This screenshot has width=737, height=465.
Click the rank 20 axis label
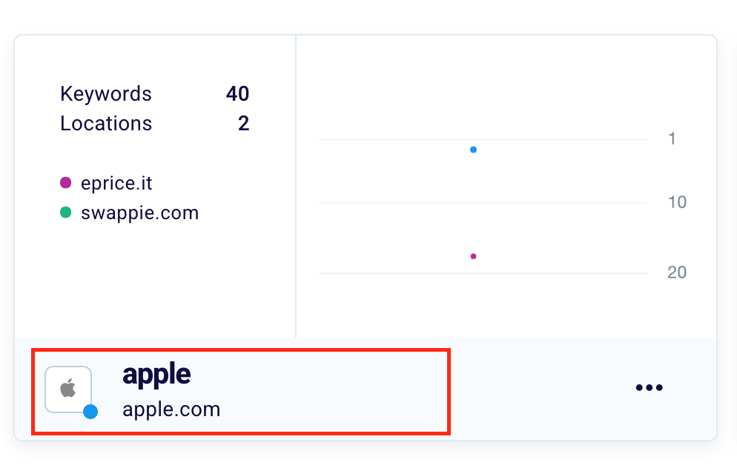pyautogui.click(x=677, y=272)
